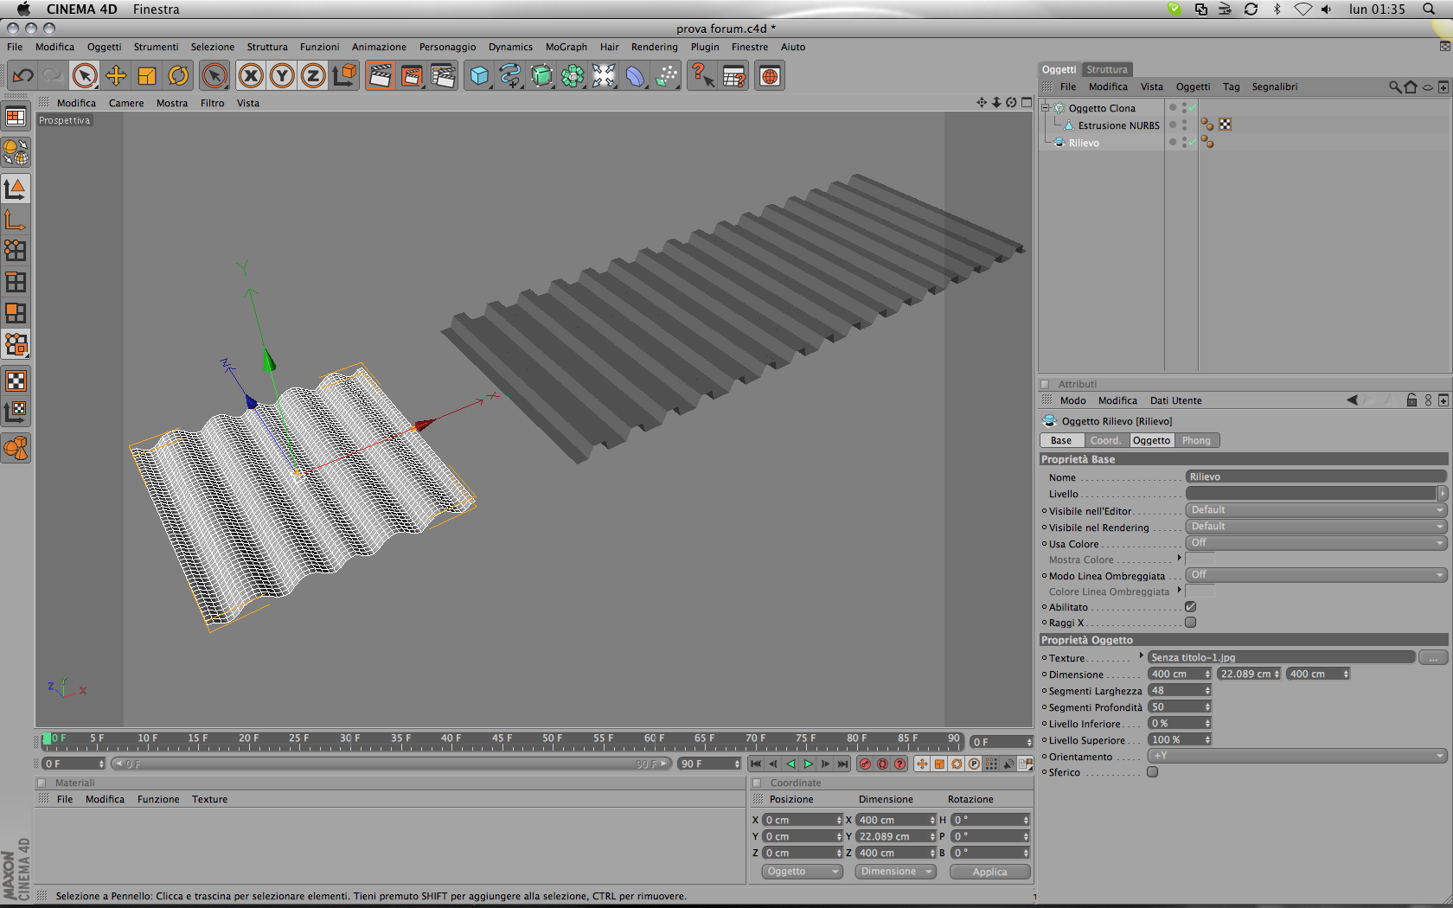This screenshot has height=908, width=1453.
Task: Add a Cube primitive object
Action: [x=479, y=76]
